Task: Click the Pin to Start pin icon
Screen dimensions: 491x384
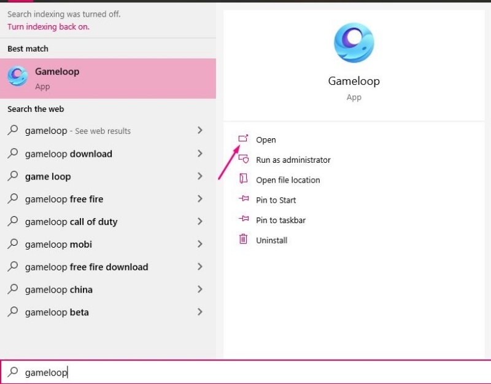Action: coord(244,200)
